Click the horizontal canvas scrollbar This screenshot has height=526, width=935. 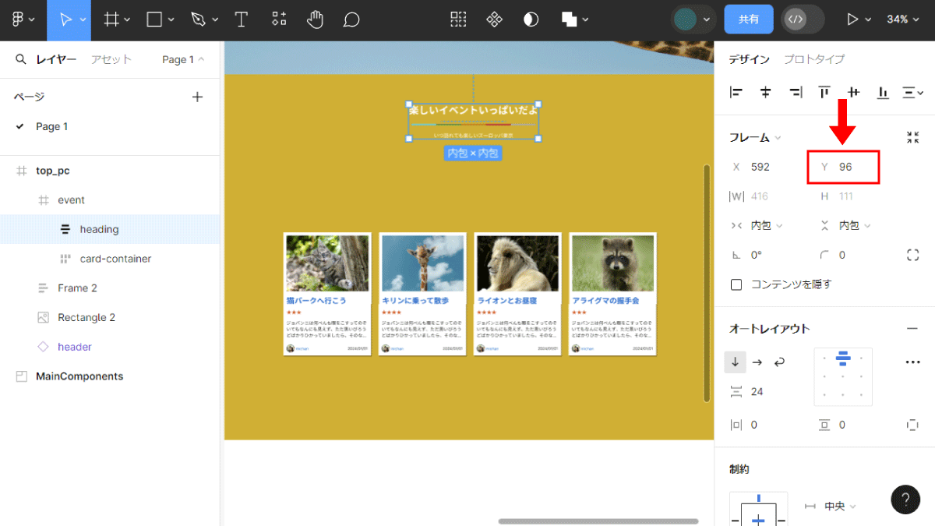[x=598, y=521]
